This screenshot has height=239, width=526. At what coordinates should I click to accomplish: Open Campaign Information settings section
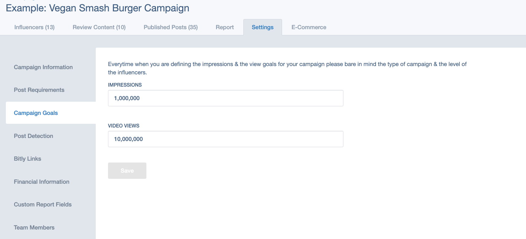(x=43, y=67)
